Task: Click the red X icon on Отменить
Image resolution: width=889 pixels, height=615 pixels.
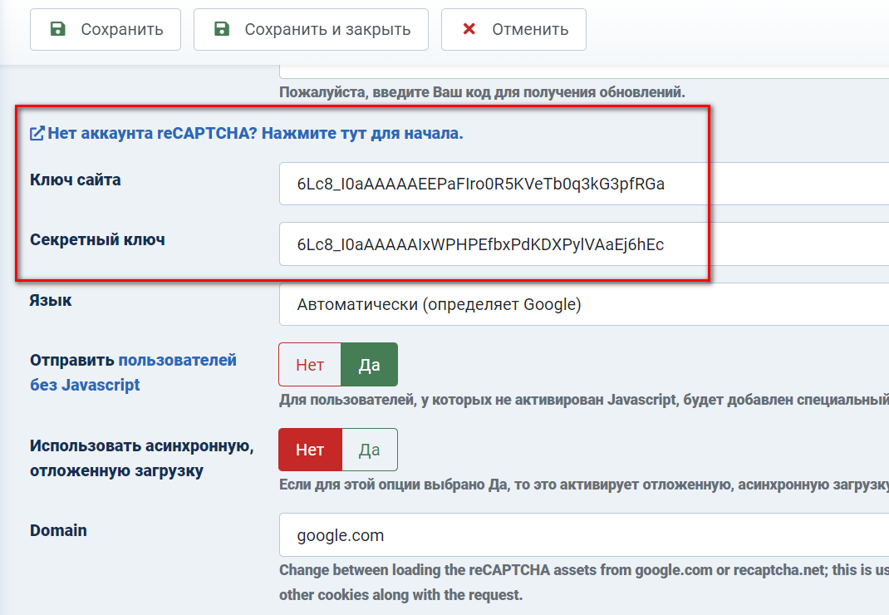Action: (x=469, y=30)
